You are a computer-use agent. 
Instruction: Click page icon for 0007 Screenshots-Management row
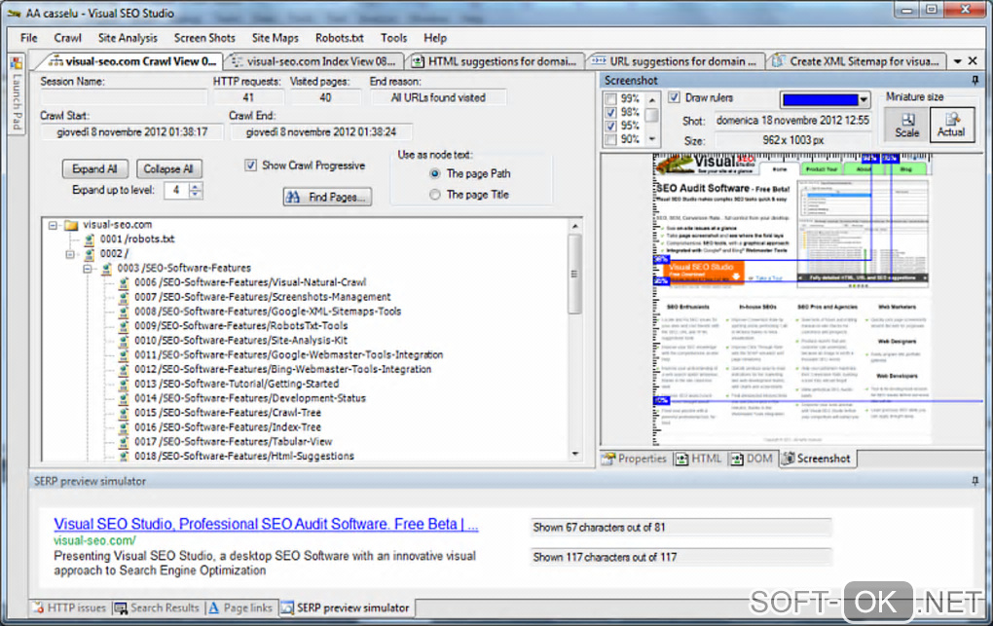125,297
